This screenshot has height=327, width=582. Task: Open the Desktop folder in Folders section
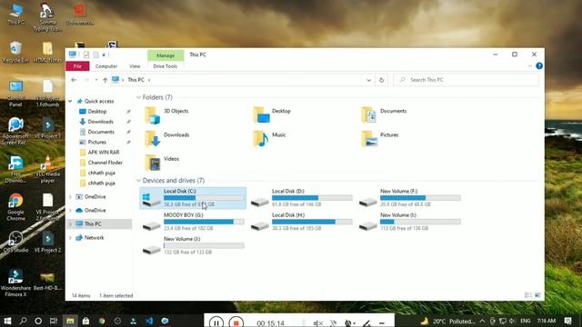[x=272, y=115]
